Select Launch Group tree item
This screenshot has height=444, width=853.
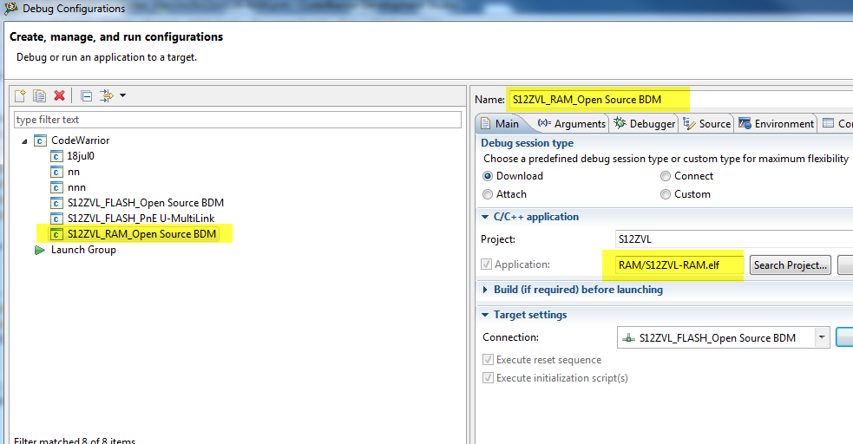click(x=83, y=250)
